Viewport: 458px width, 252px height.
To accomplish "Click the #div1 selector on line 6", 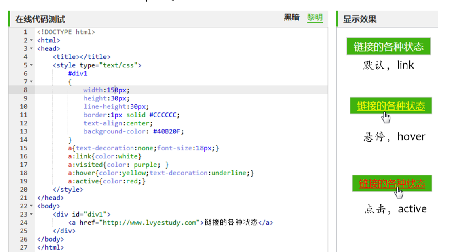I will pyautogui.click(x=78, y=73).
